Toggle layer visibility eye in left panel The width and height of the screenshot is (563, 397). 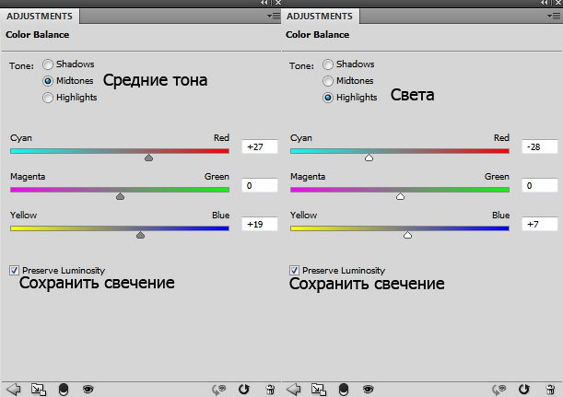tap(88, 389)
